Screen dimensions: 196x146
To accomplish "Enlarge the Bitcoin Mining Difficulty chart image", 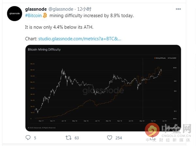I will coord(103,88).
